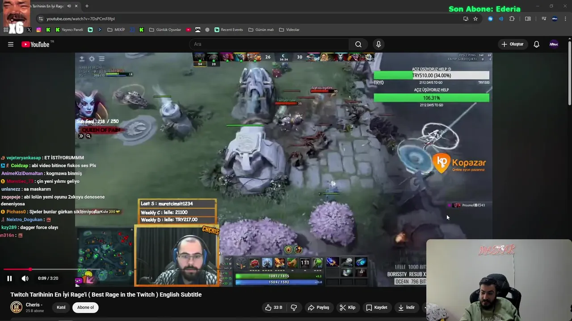572x321 pixels.
Task: Open the red YouTube bookmark icon
Action: (188, 30)
